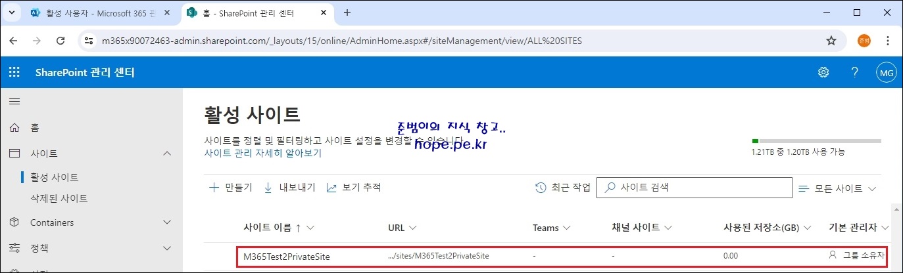Open the help question mark icon
The width and height of the screenshot is (903, 273).
854,72
